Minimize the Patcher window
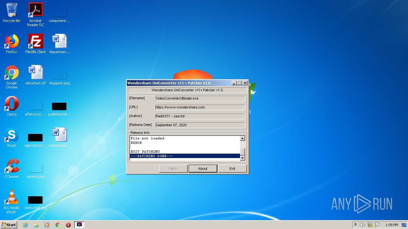This screenshot has height=229, width=408. (234, 83)
